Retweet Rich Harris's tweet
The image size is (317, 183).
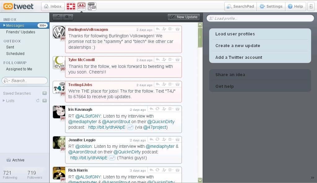pyautogui.click(x=157, y=170)
